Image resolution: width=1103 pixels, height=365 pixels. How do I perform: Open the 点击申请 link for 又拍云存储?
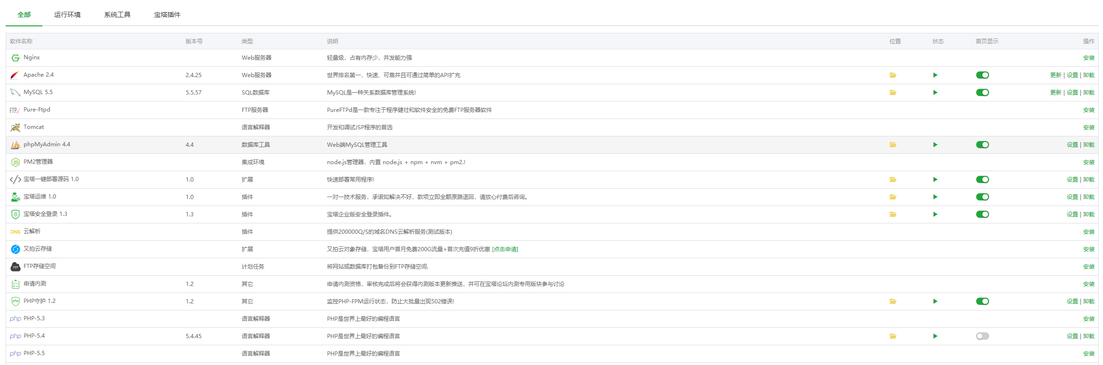point(505,249)
